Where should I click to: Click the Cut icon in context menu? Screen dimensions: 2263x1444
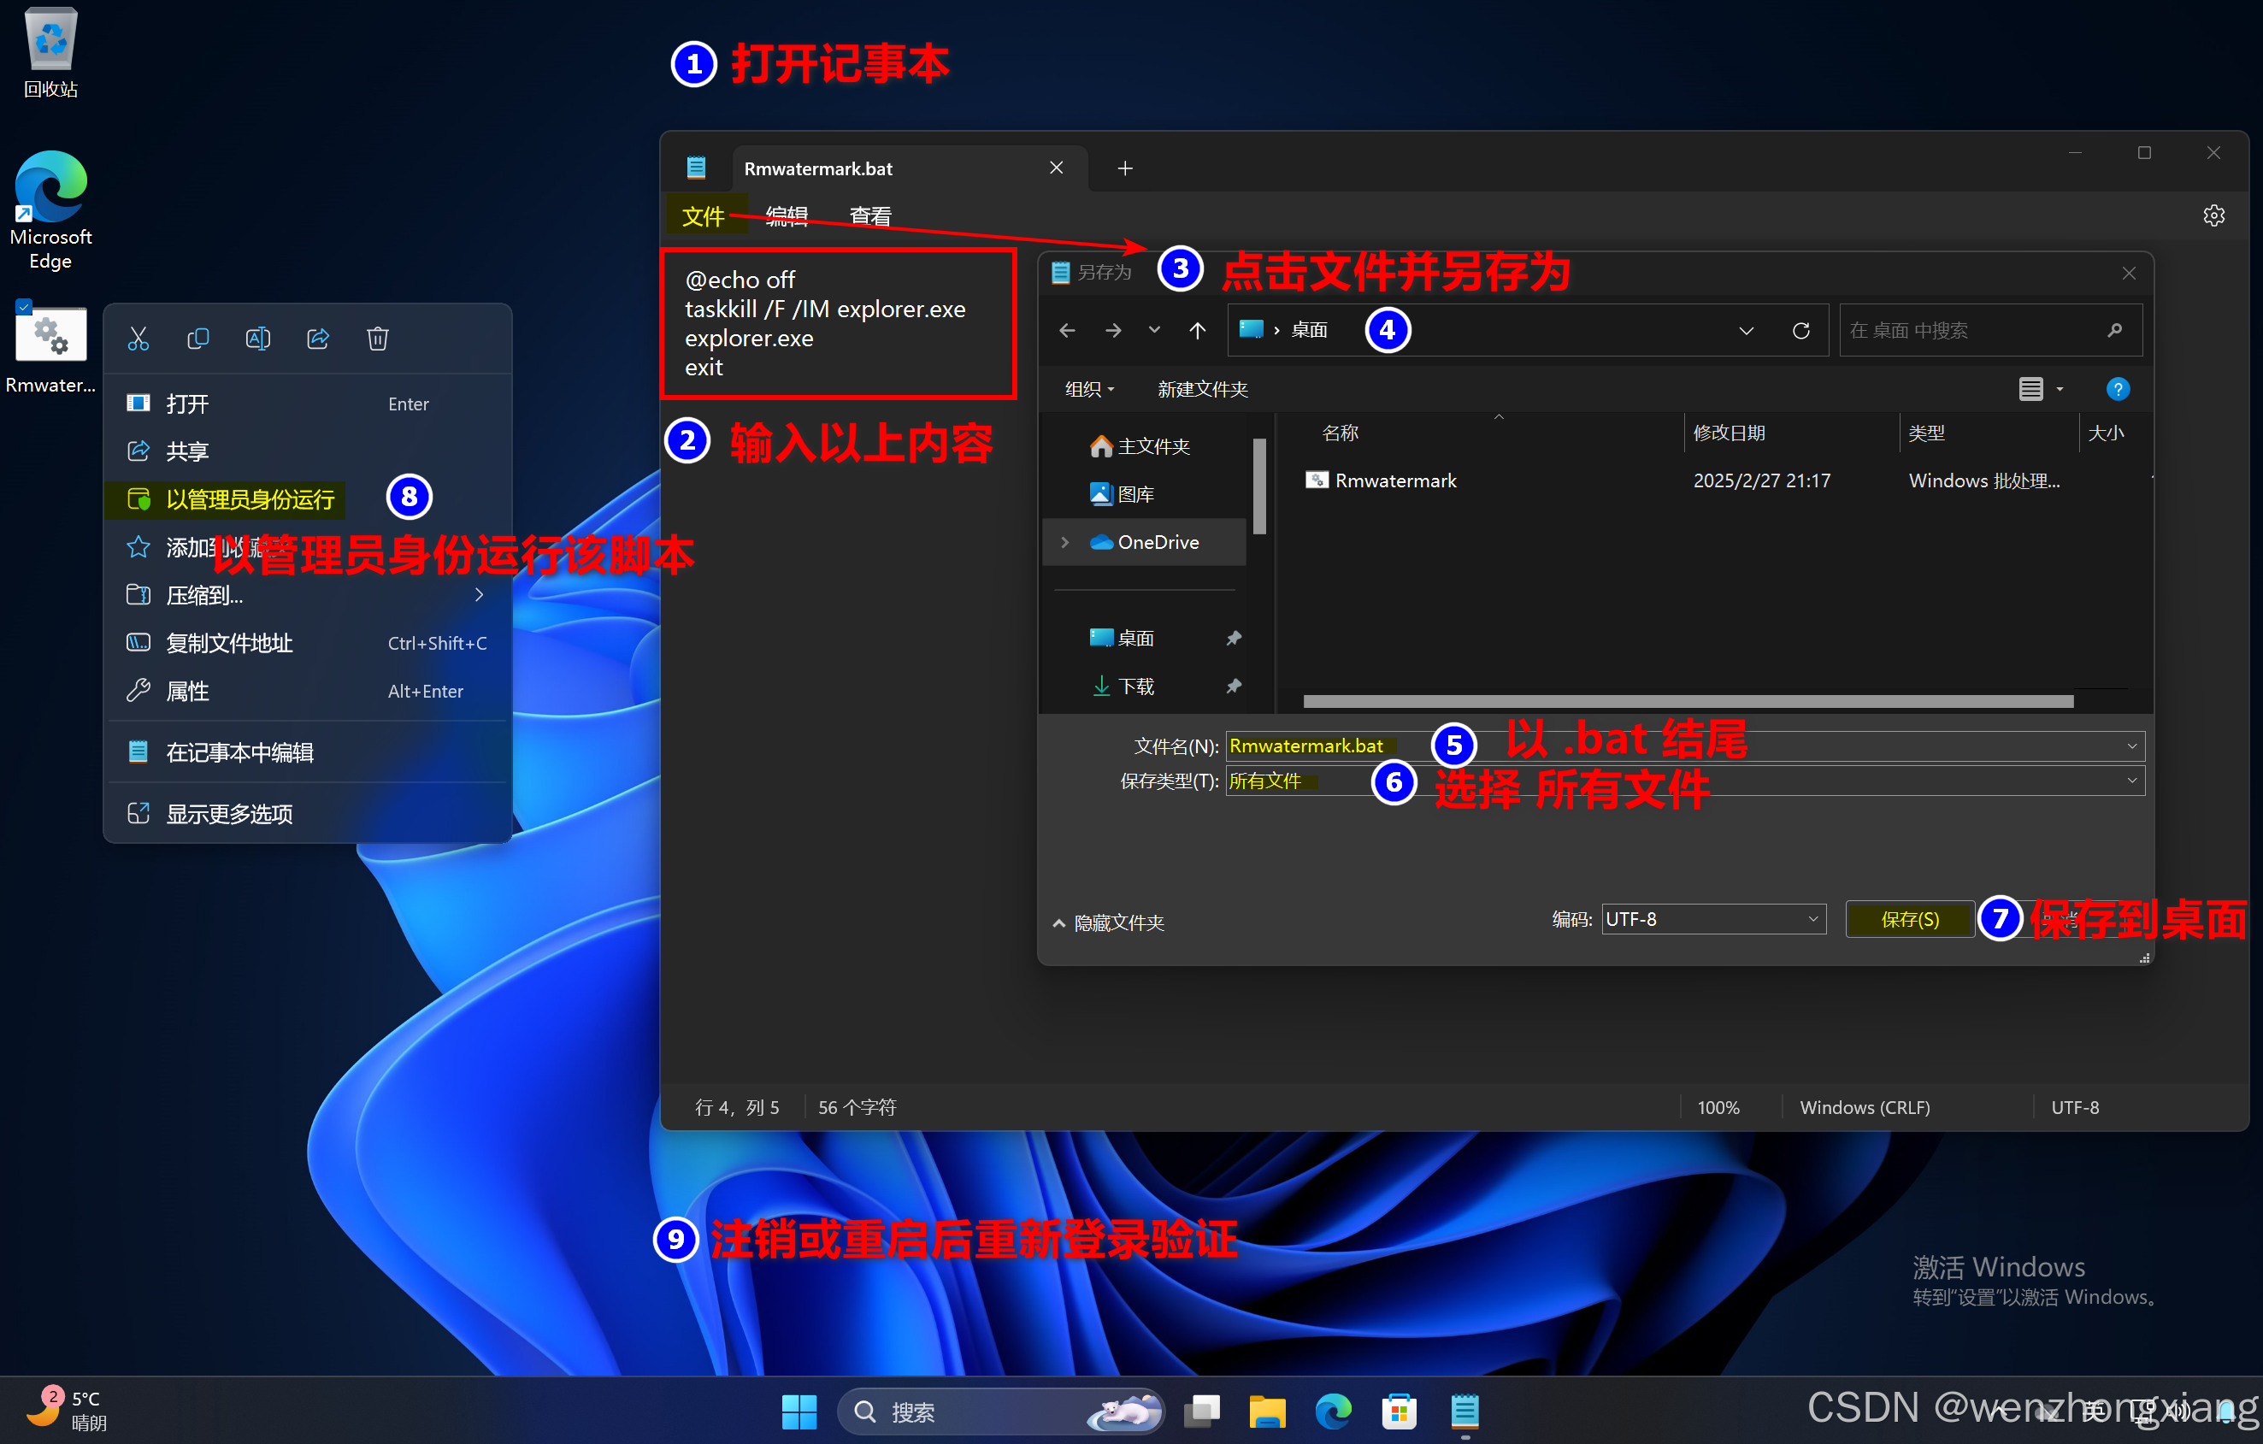click(x=138, y=339)
